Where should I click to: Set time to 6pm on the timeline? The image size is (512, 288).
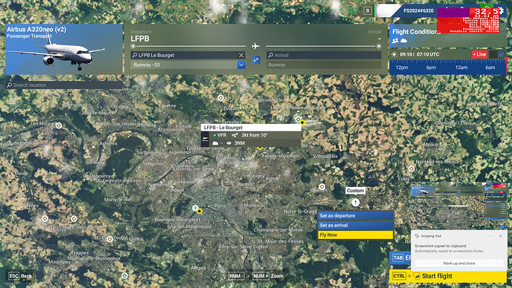click(430, 68)
